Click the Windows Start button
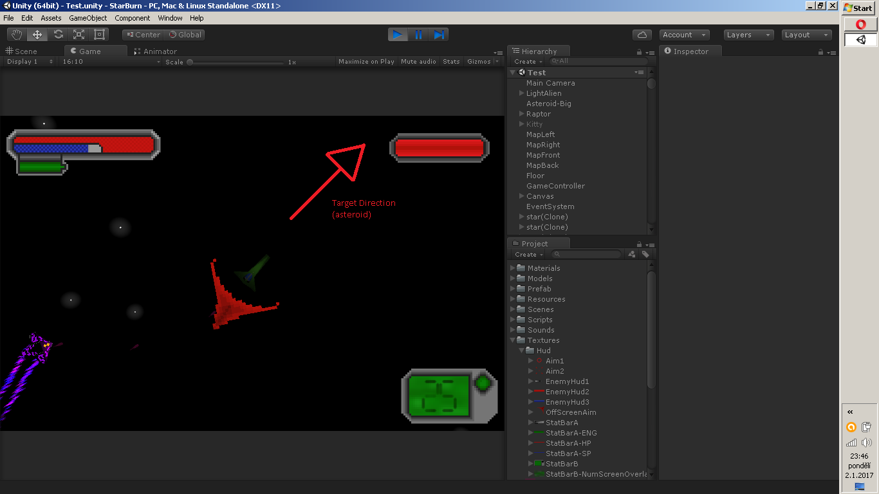The width and height of the screenshot is (879, 494). (x=859, y=8)
